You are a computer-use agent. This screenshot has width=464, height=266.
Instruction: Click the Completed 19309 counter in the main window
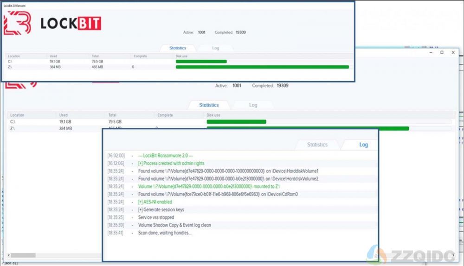pyautogui.click(x=270, y=85)
